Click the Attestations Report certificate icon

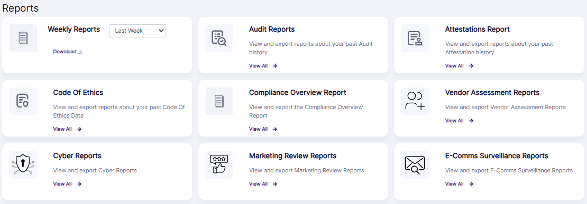coord(415,38)
